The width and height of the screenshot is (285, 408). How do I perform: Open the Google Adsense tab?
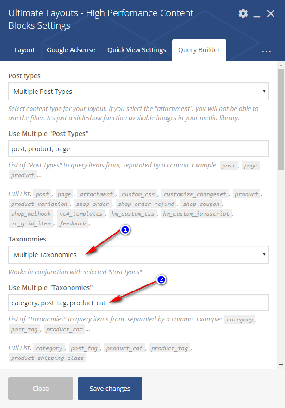point(71,50)
